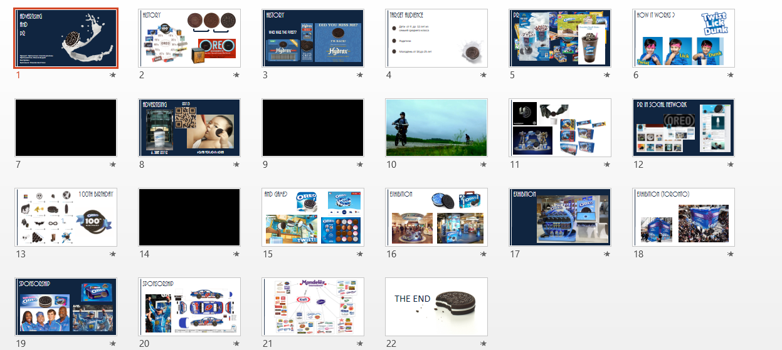
Task: Select slide 10 with boy on bicycle
Action: pyautogui.click(x=437, y=128)
